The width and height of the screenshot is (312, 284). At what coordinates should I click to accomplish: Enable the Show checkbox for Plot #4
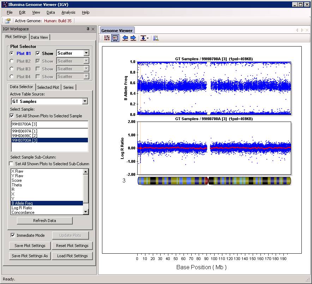click(x=38, y=76)
